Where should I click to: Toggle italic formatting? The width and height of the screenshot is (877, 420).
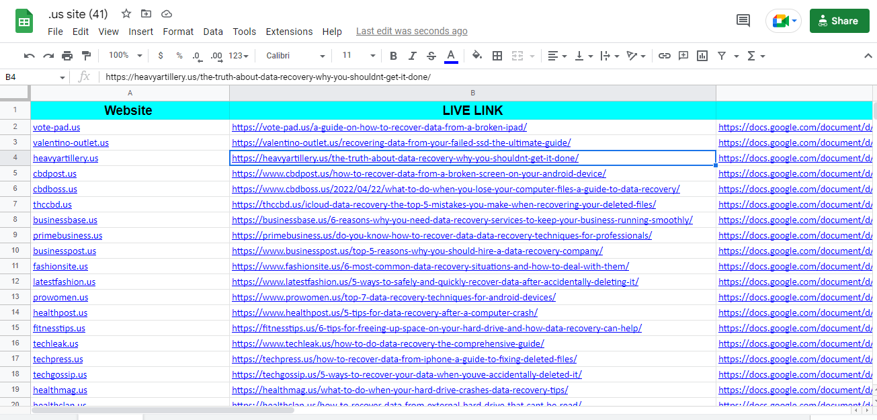coord(412,56)
